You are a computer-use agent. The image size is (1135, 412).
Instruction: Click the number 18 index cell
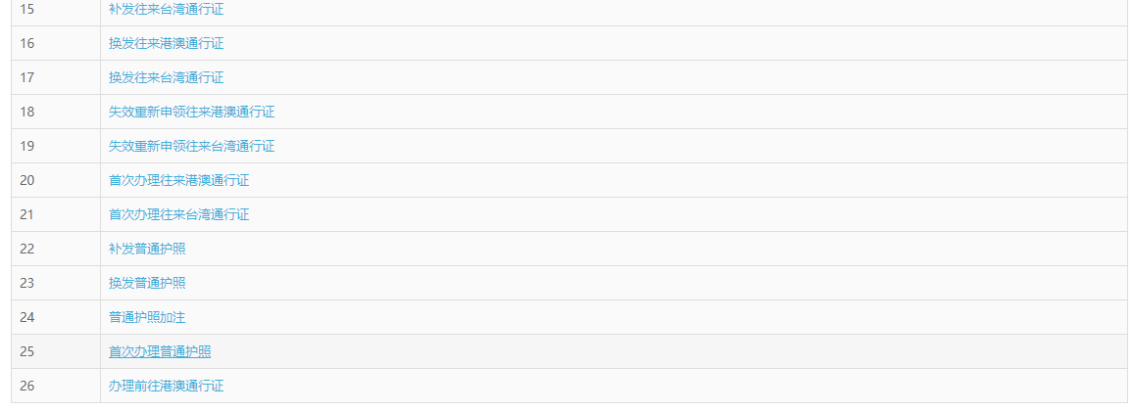click(x=27, y=112)
